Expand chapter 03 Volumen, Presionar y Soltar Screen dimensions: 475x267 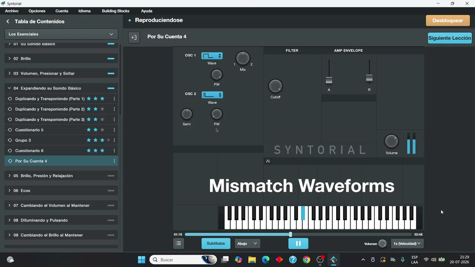coord(61,73)
